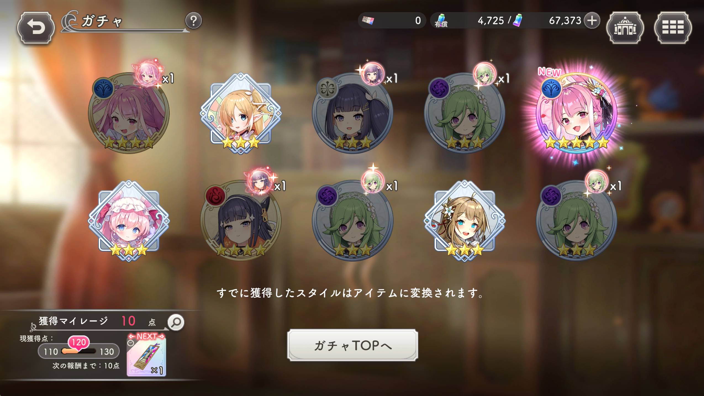Click the mileage progress bar
The width and height of the screenshot is (704, 396).
79,351
